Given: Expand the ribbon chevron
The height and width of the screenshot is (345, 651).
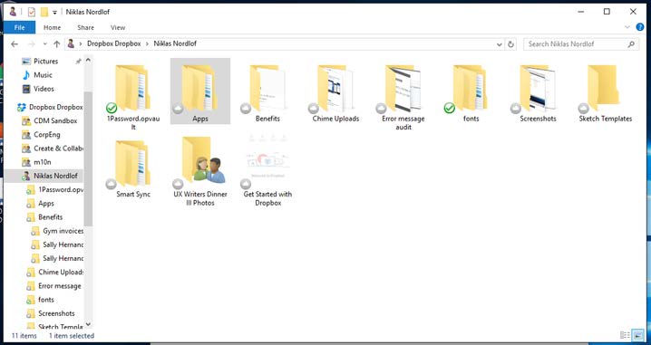Looking at the screenshot, I should [x=627, y=27].
